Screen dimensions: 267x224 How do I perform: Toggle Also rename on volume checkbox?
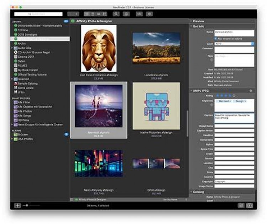tap(216, 39)
